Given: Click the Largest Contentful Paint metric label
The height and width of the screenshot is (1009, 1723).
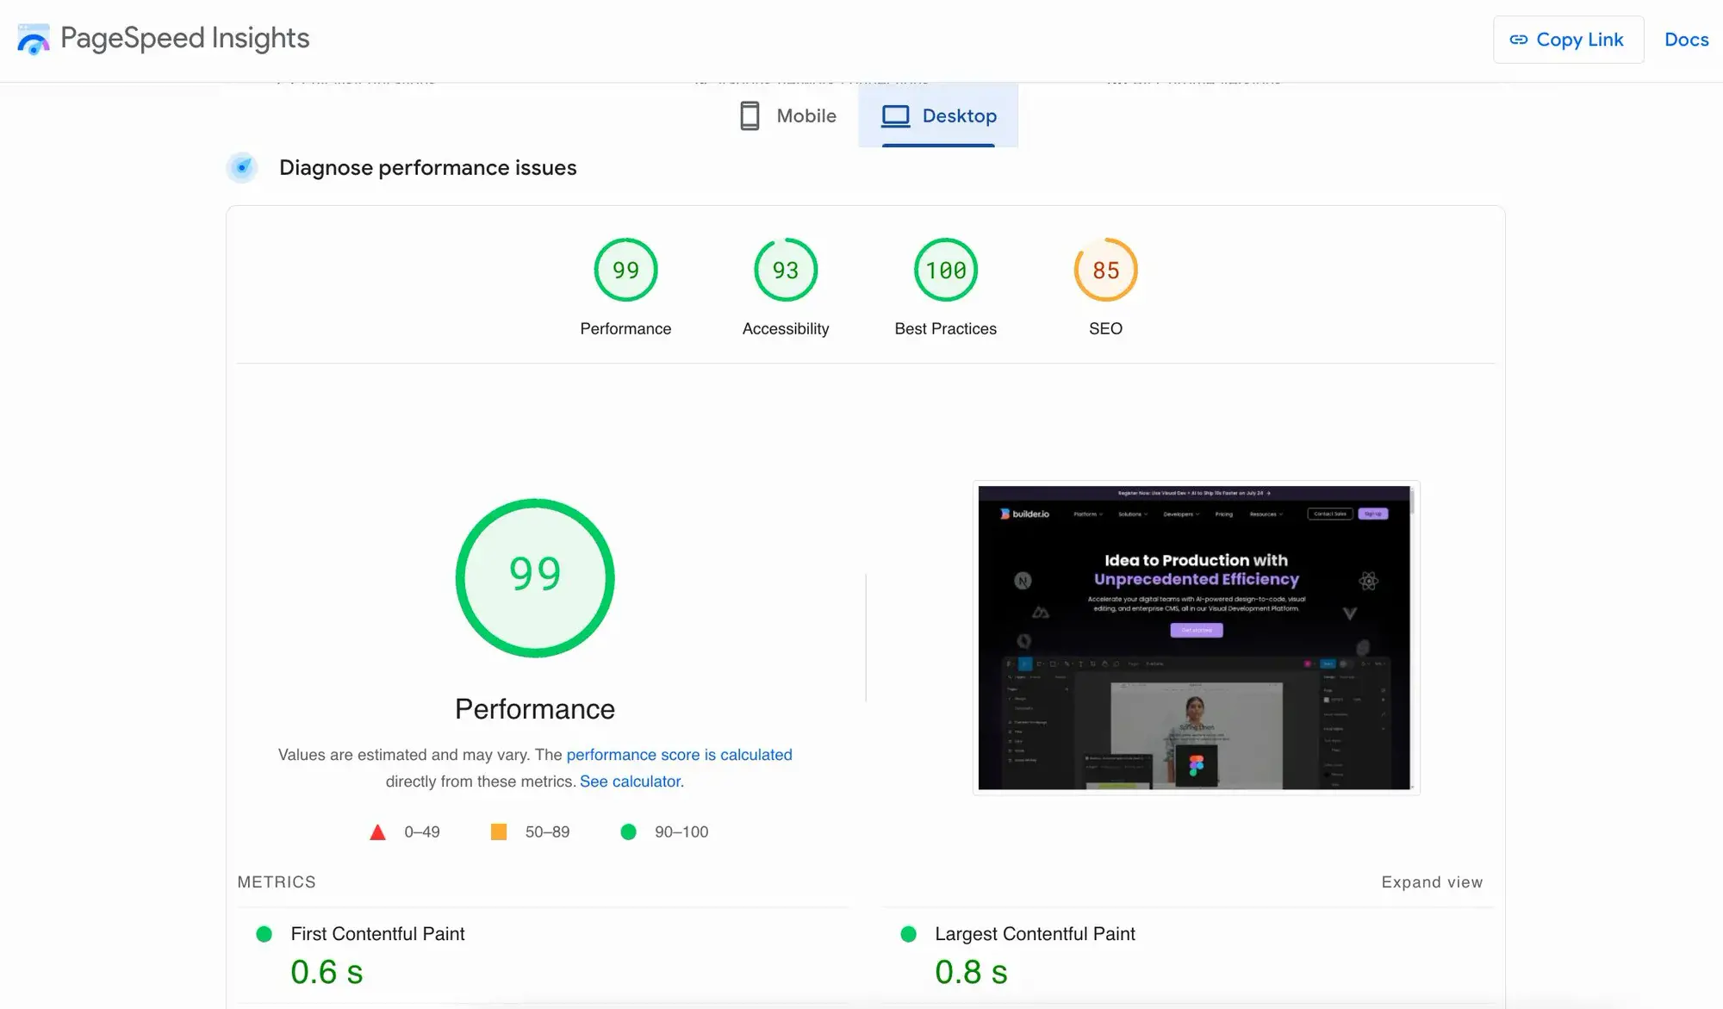Looking at the screenshot, I should click(x=1035, y=934).
